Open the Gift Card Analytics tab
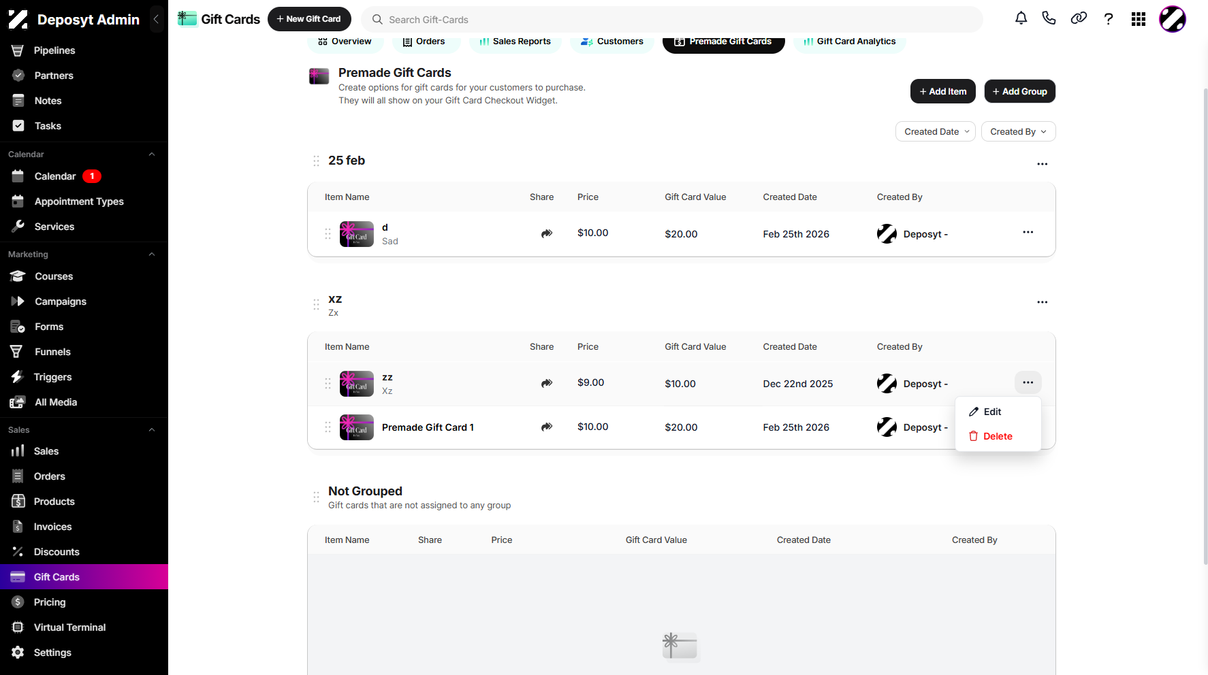The width and height of the screenshot is (1208, 675). [x=850, y=42]
